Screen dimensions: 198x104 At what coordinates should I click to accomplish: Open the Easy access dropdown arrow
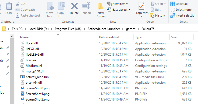pos(129,10)
